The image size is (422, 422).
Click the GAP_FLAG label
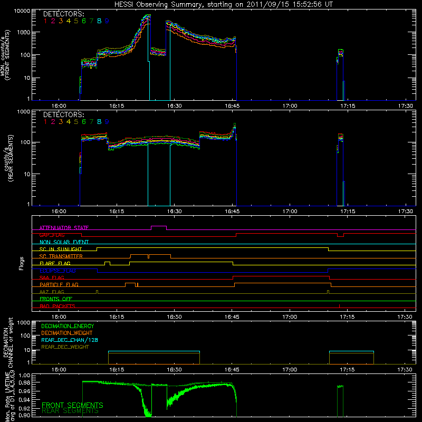coord(52,235)
